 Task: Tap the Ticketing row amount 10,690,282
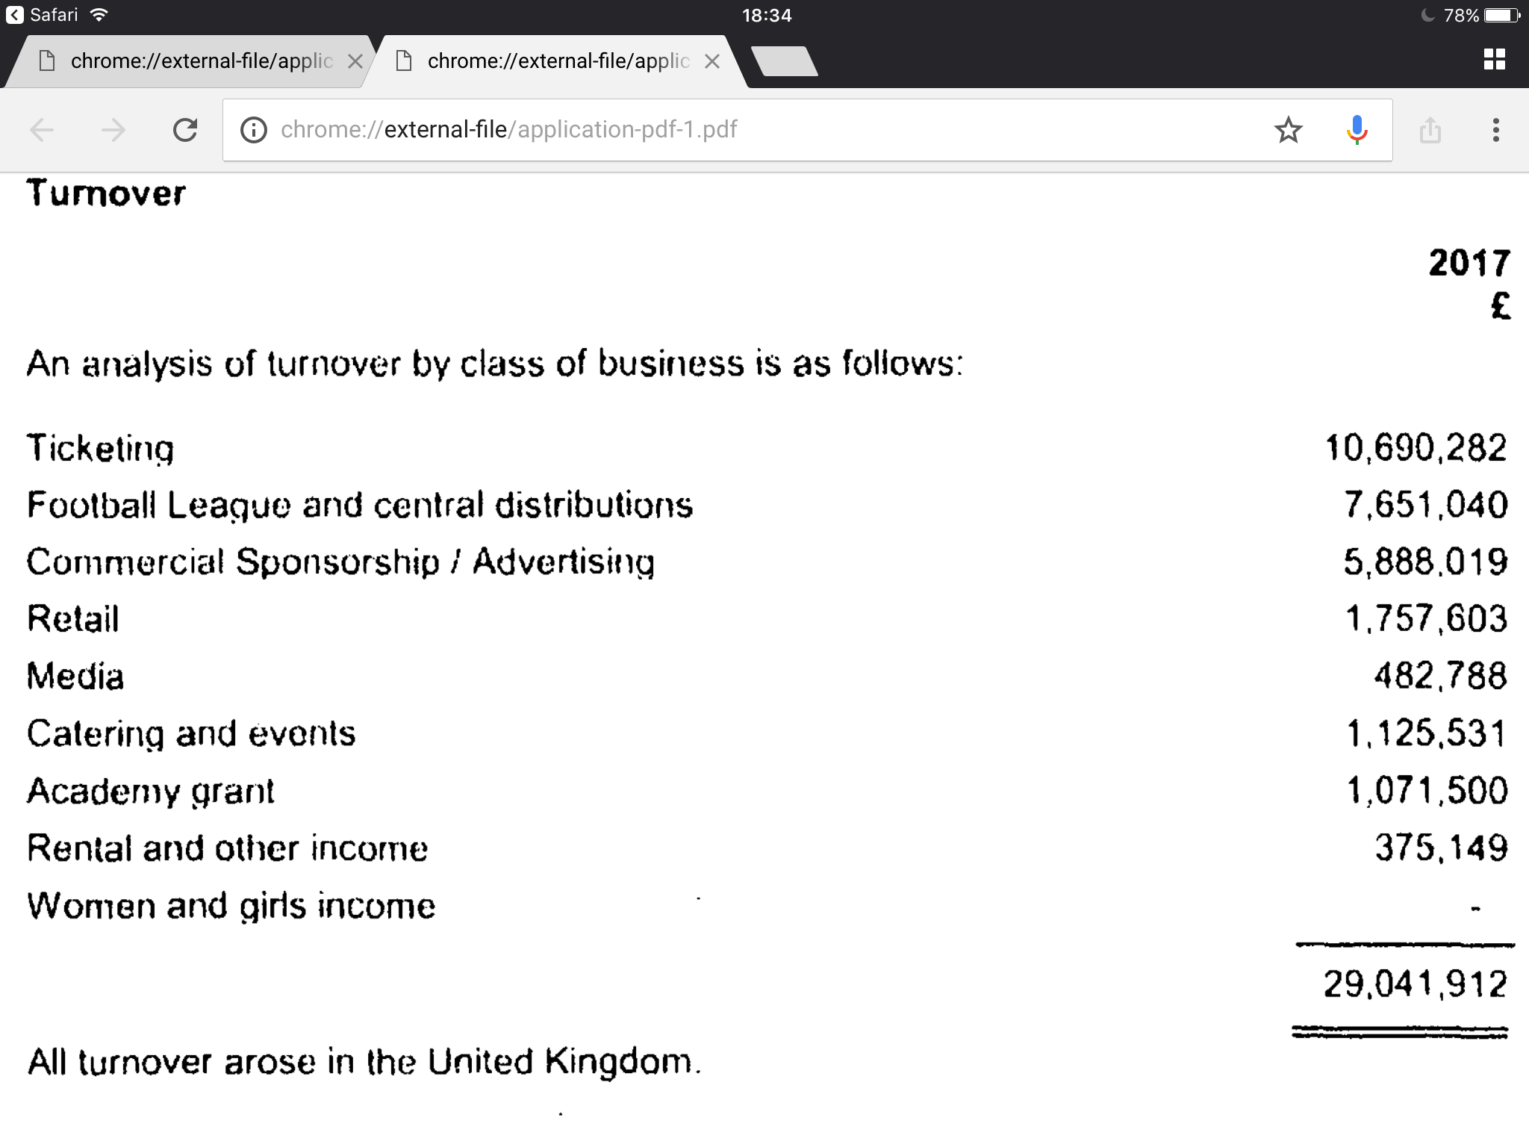pyautogui.click(x=1416, y=448)
